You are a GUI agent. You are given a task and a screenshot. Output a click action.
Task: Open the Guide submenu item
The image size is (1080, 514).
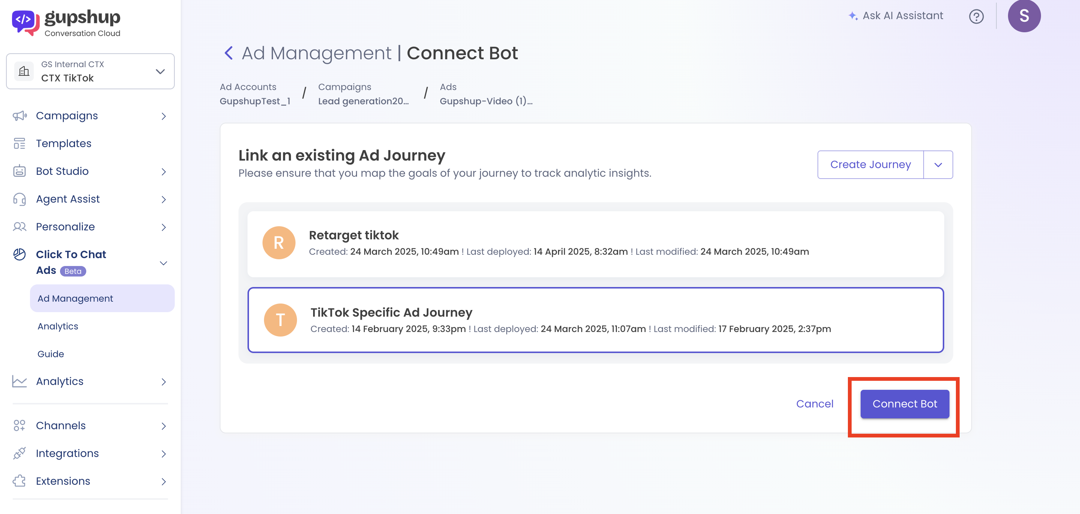(51, 354)
